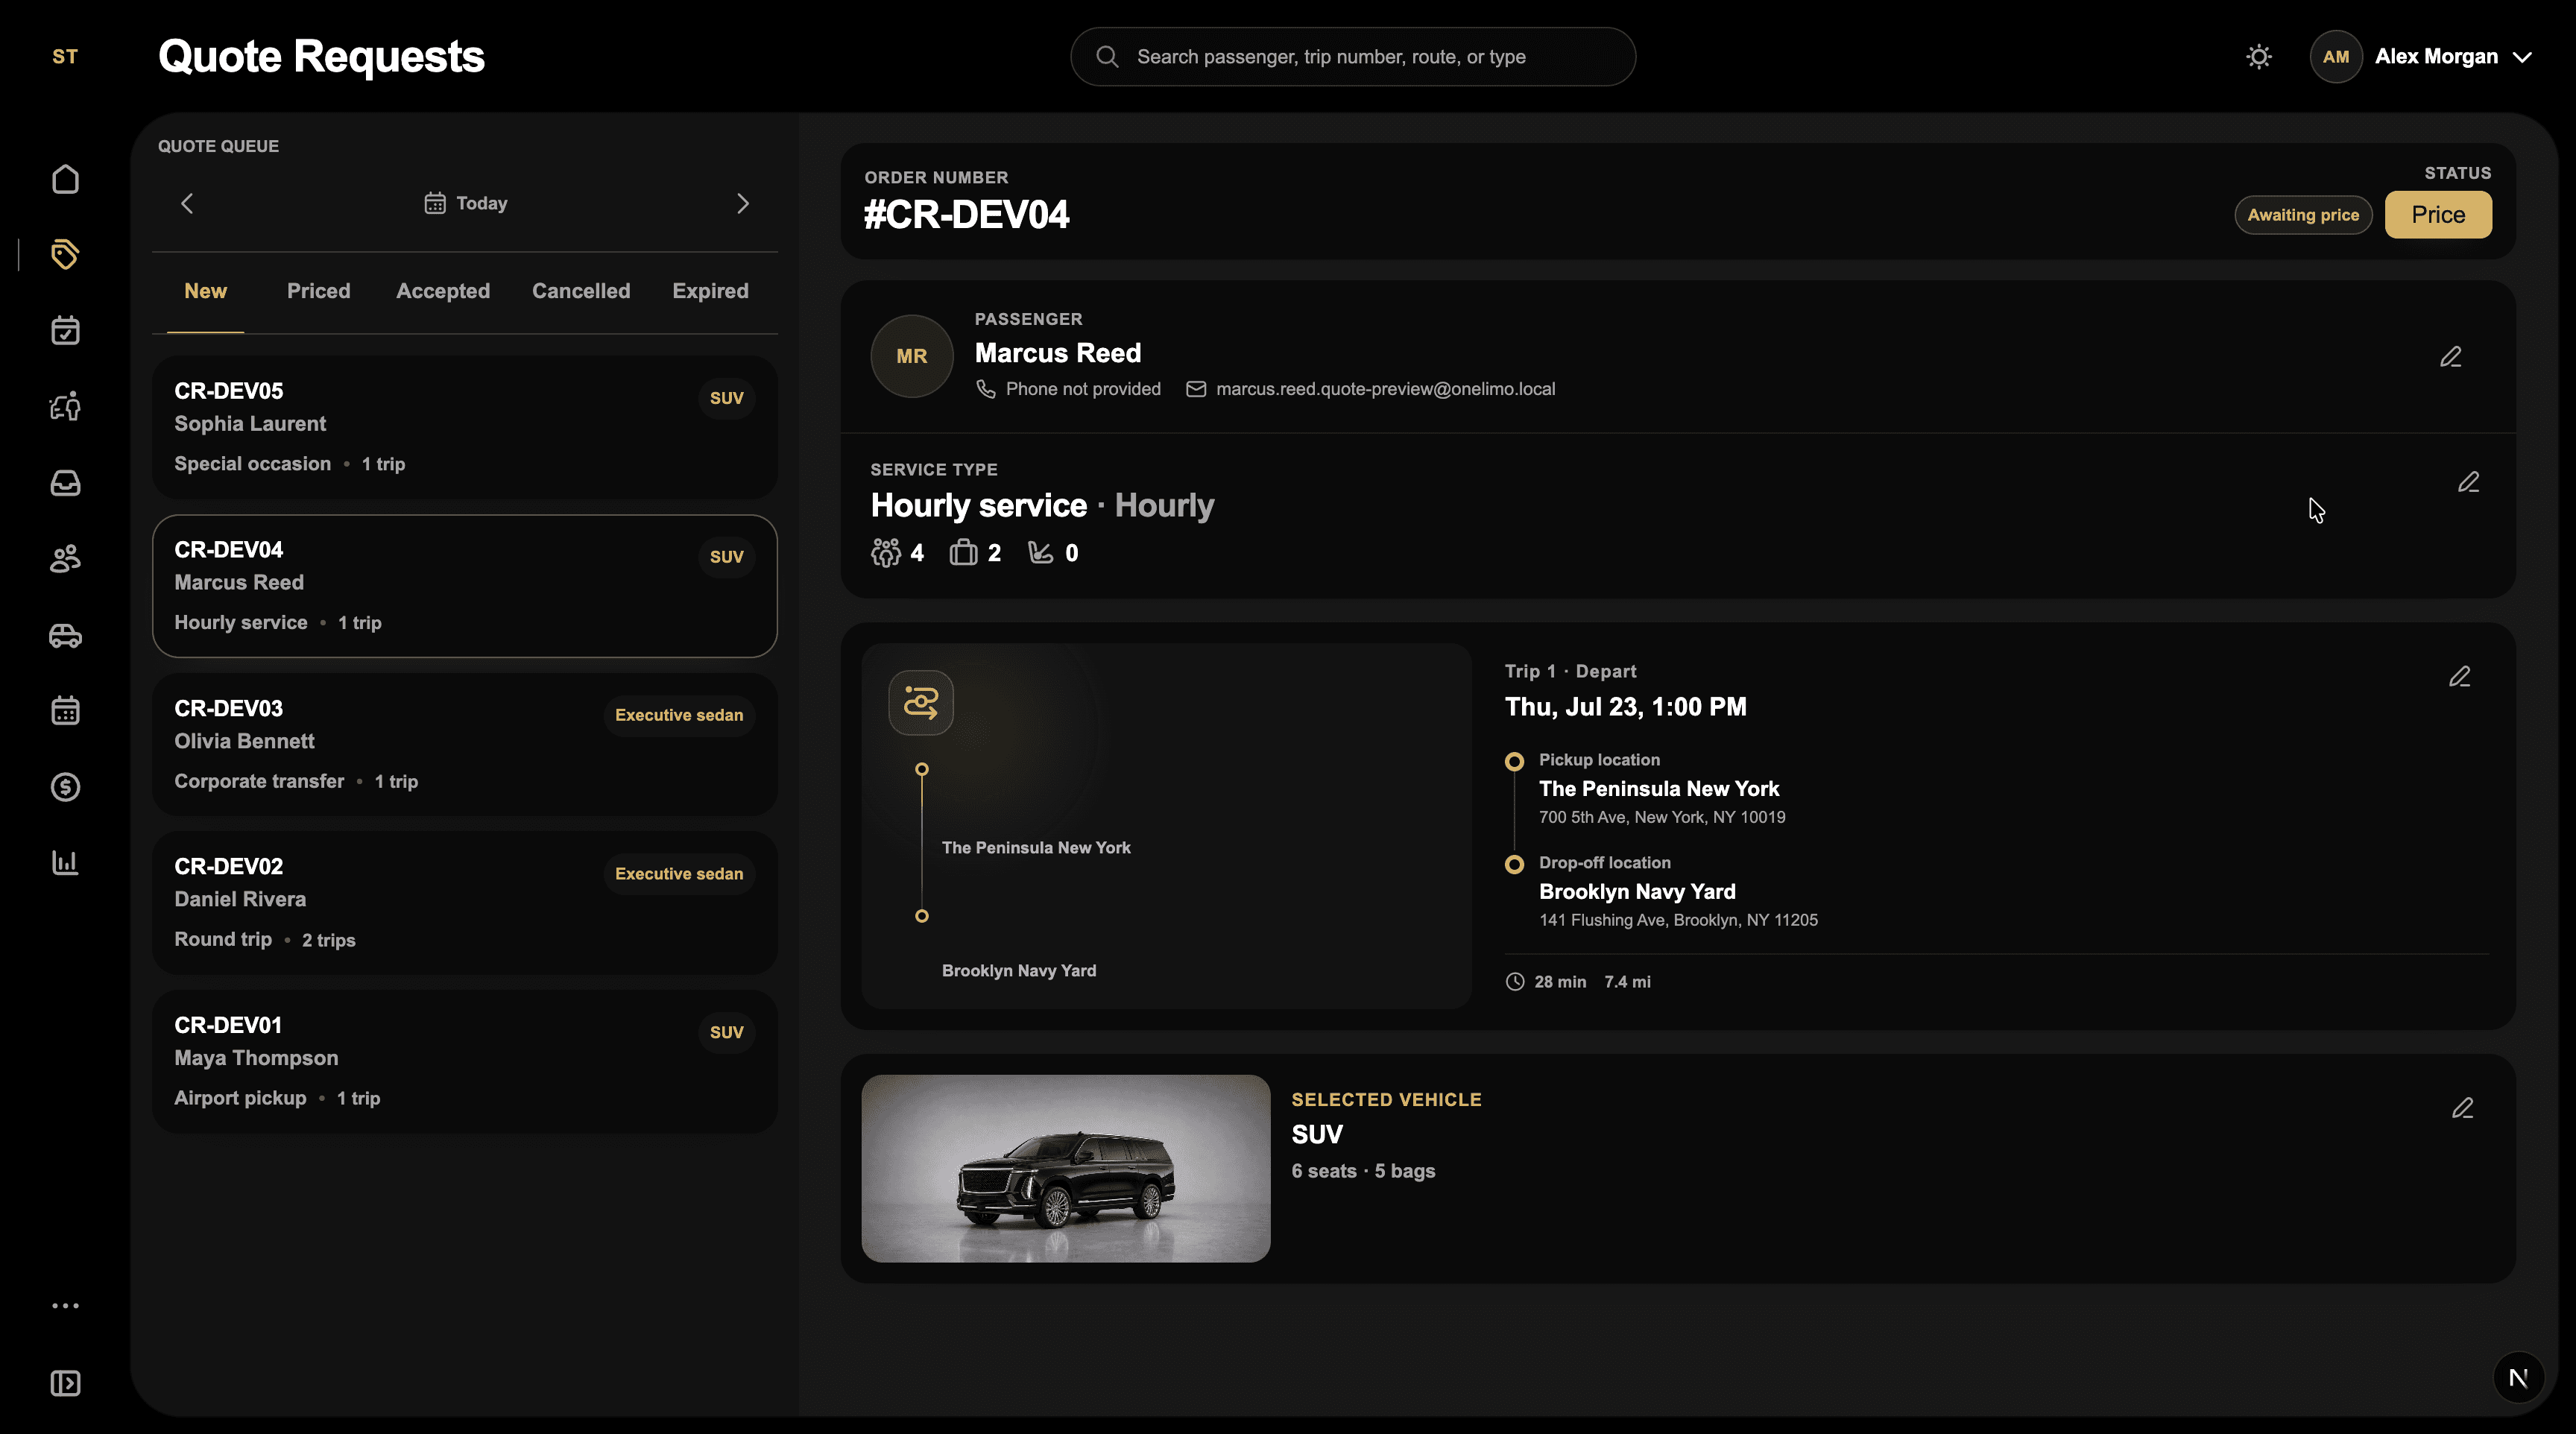This screenshot has width=2576, height=1434.
Task: Switch to the Accepted tab
Action: point(443,291)
